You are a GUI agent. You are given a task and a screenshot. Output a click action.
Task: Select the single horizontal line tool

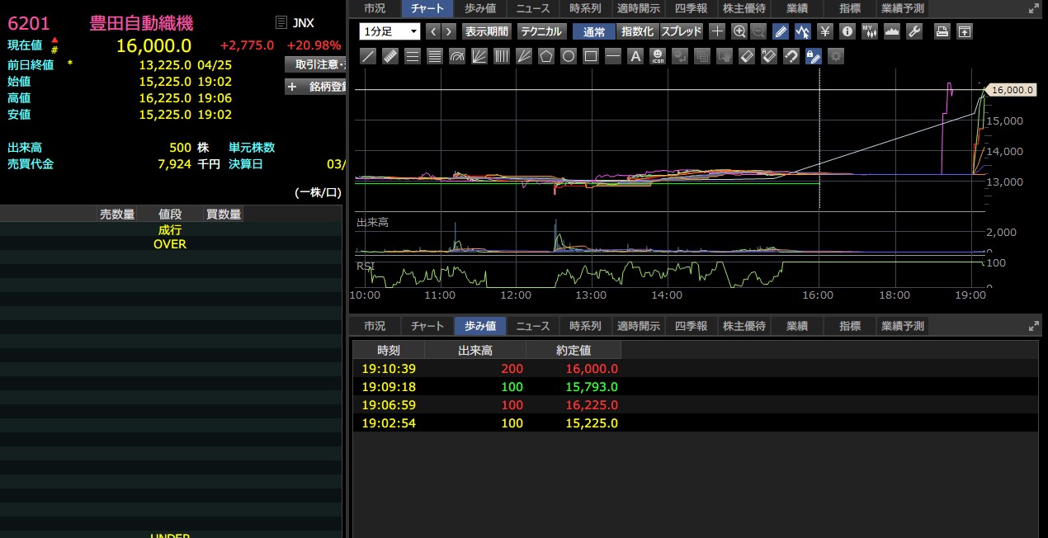[613, 56]
